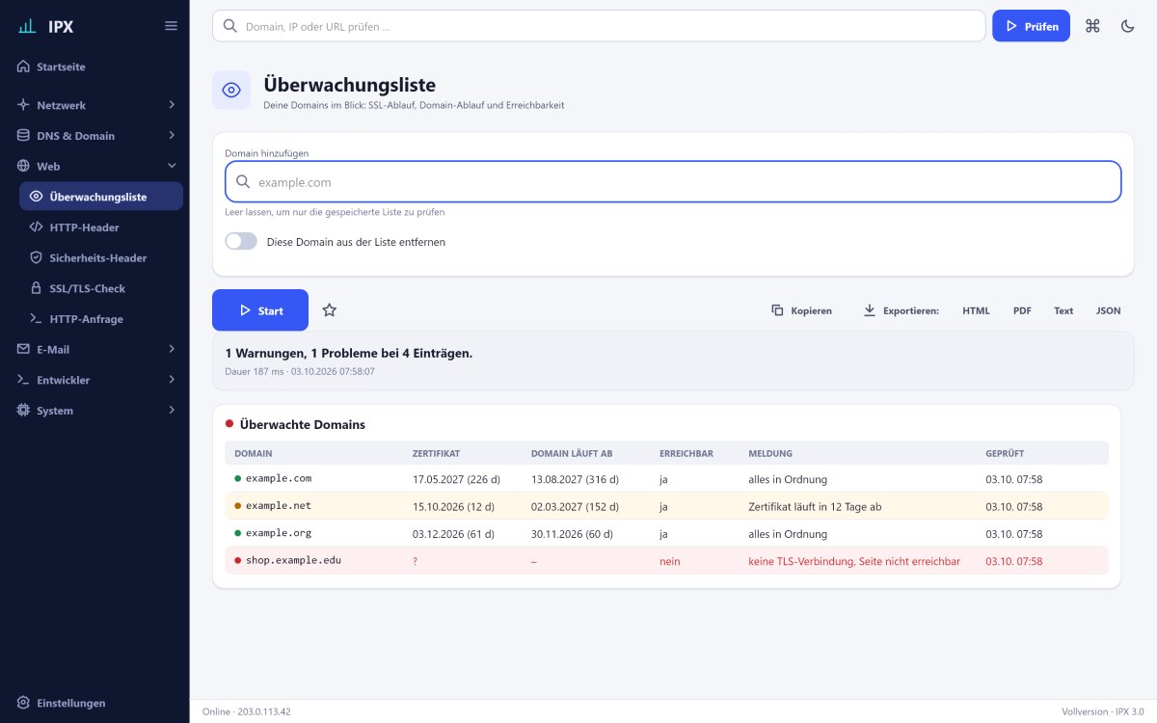Click the '30.11.2026 (60 d)' domain expiry cell
1157x723 pixels.
tap(572, 534)
